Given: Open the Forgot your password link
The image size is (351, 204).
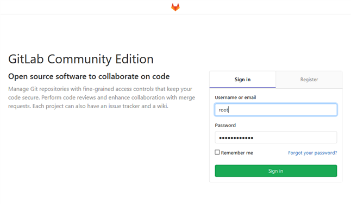Looking at the screenshot, I should (x=312, y=153).
